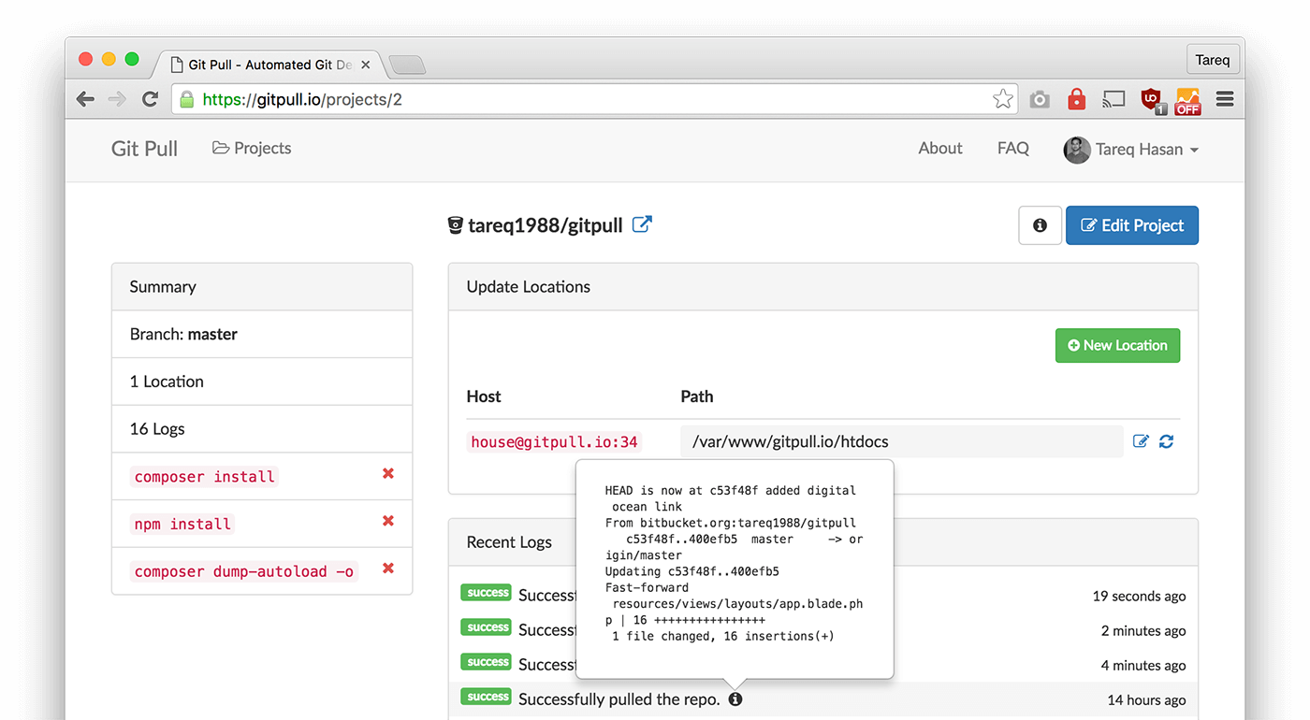This screenshot has width=1310, height=720.
Task: Remove the composer install command
Action: pos(387,474)
